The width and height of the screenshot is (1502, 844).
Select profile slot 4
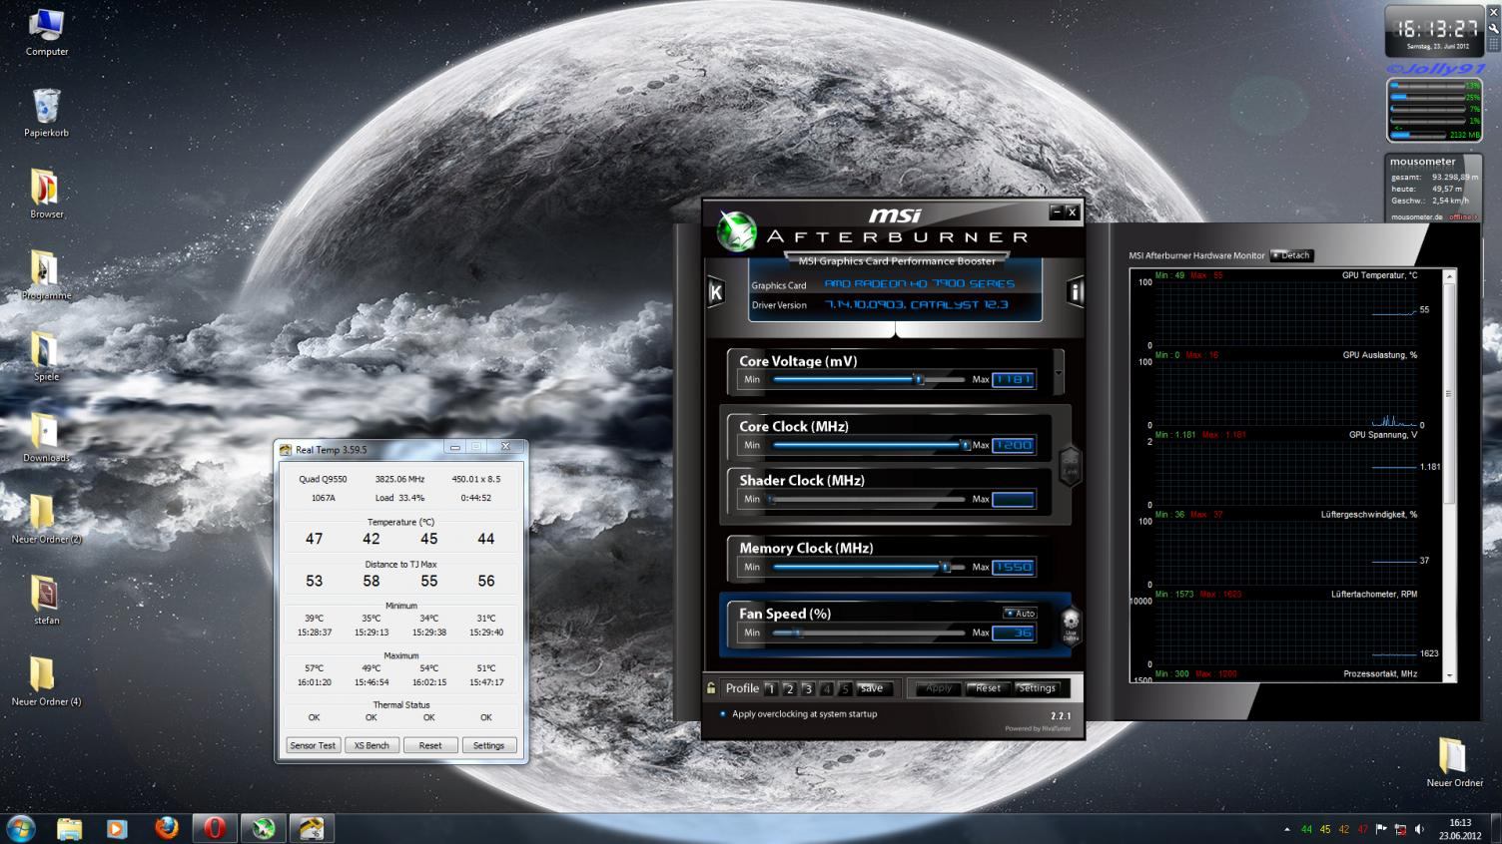pyautogui.click(x=826, y=688)
